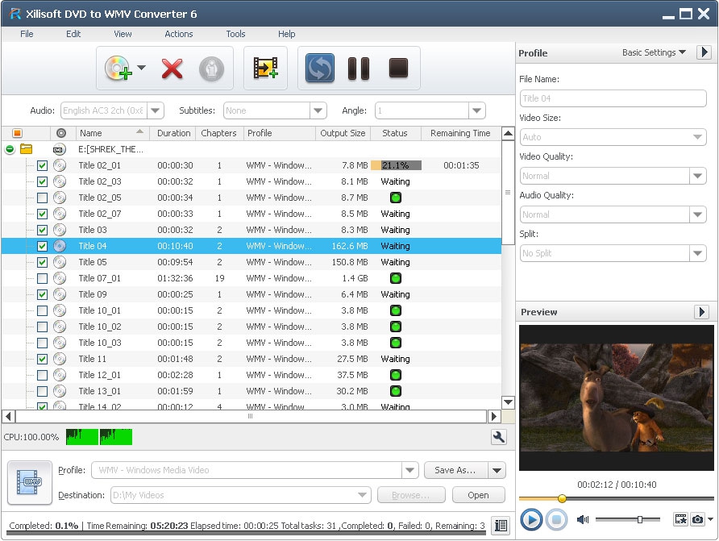Screen dimensions: 719x541
Task: Open the Actions menu
Action: 178,34
